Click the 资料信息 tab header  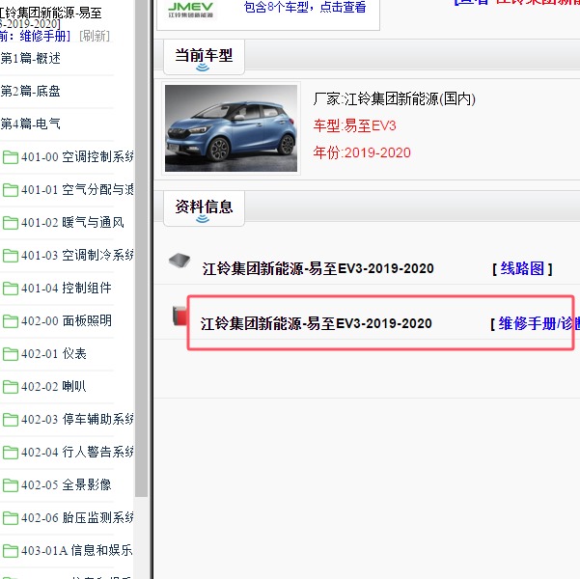tap(204, 209)
